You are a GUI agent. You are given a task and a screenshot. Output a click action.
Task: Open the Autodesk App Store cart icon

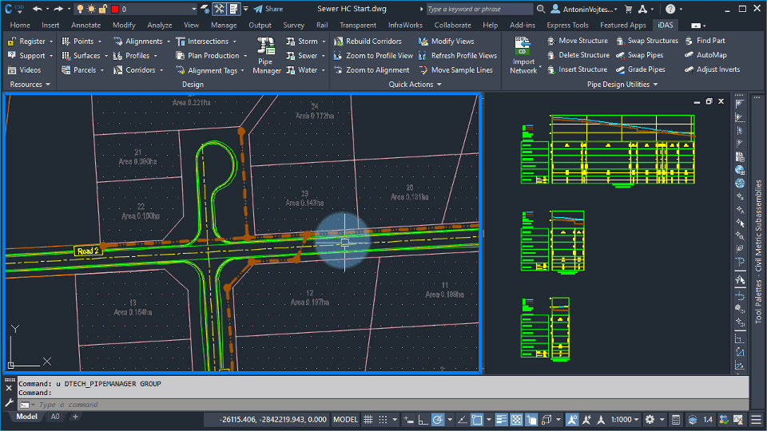(x=629, y=9)
